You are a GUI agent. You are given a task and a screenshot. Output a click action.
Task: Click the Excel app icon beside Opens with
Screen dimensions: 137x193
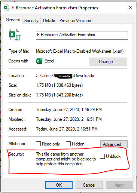[x=39, y=61]
